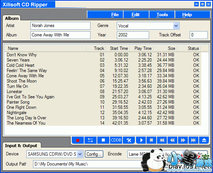The width and height of the screenshot is (213, 173).
Task: Select the track "Don't Know Why"
Action: 104,55
